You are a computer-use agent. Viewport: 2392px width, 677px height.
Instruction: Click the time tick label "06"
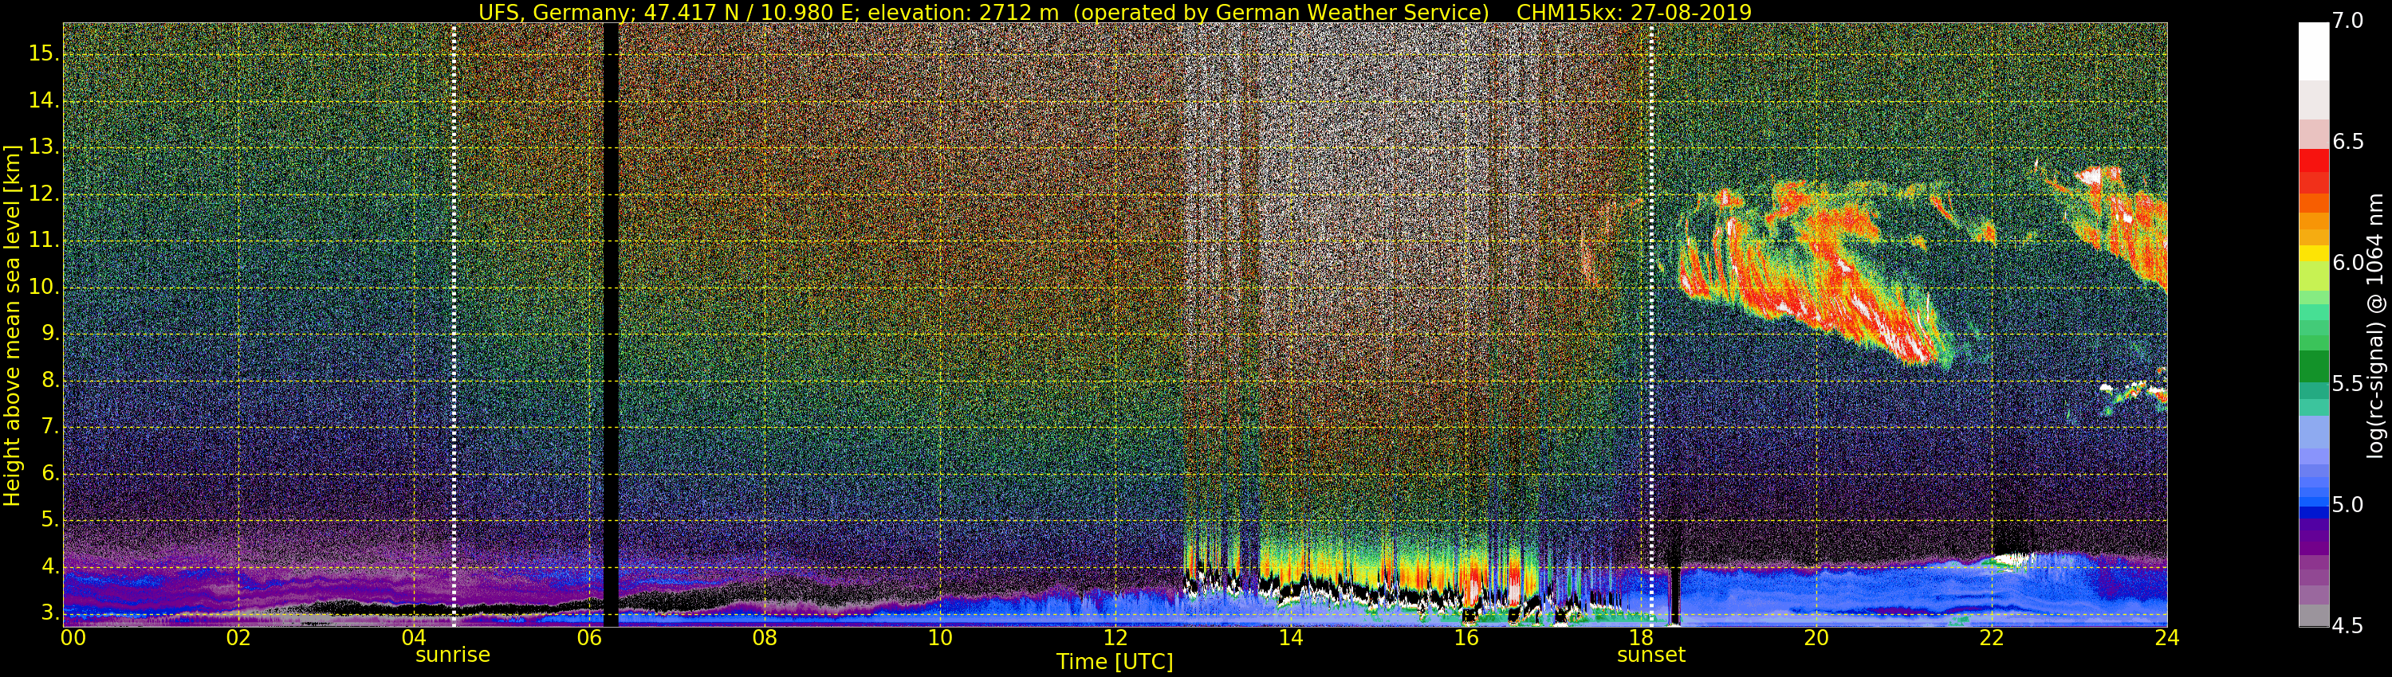[588, 638]
